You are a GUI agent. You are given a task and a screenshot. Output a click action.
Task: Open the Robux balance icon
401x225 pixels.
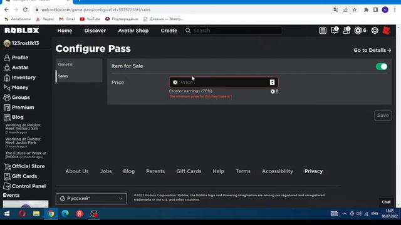click(x=358, y=31)
